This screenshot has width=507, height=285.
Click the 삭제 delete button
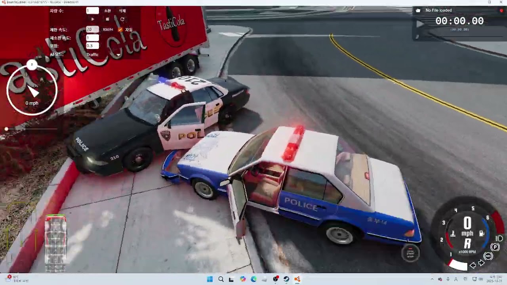coord(122,11)
